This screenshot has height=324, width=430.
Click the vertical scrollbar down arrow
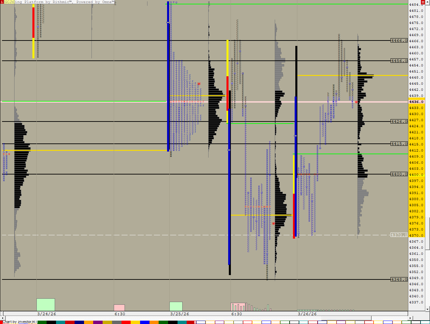[428, 309]
